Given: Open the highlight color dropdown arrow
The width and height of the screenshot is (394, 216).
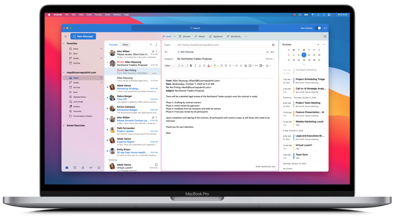Looking at the screenshot, I should tap(218, 66).
